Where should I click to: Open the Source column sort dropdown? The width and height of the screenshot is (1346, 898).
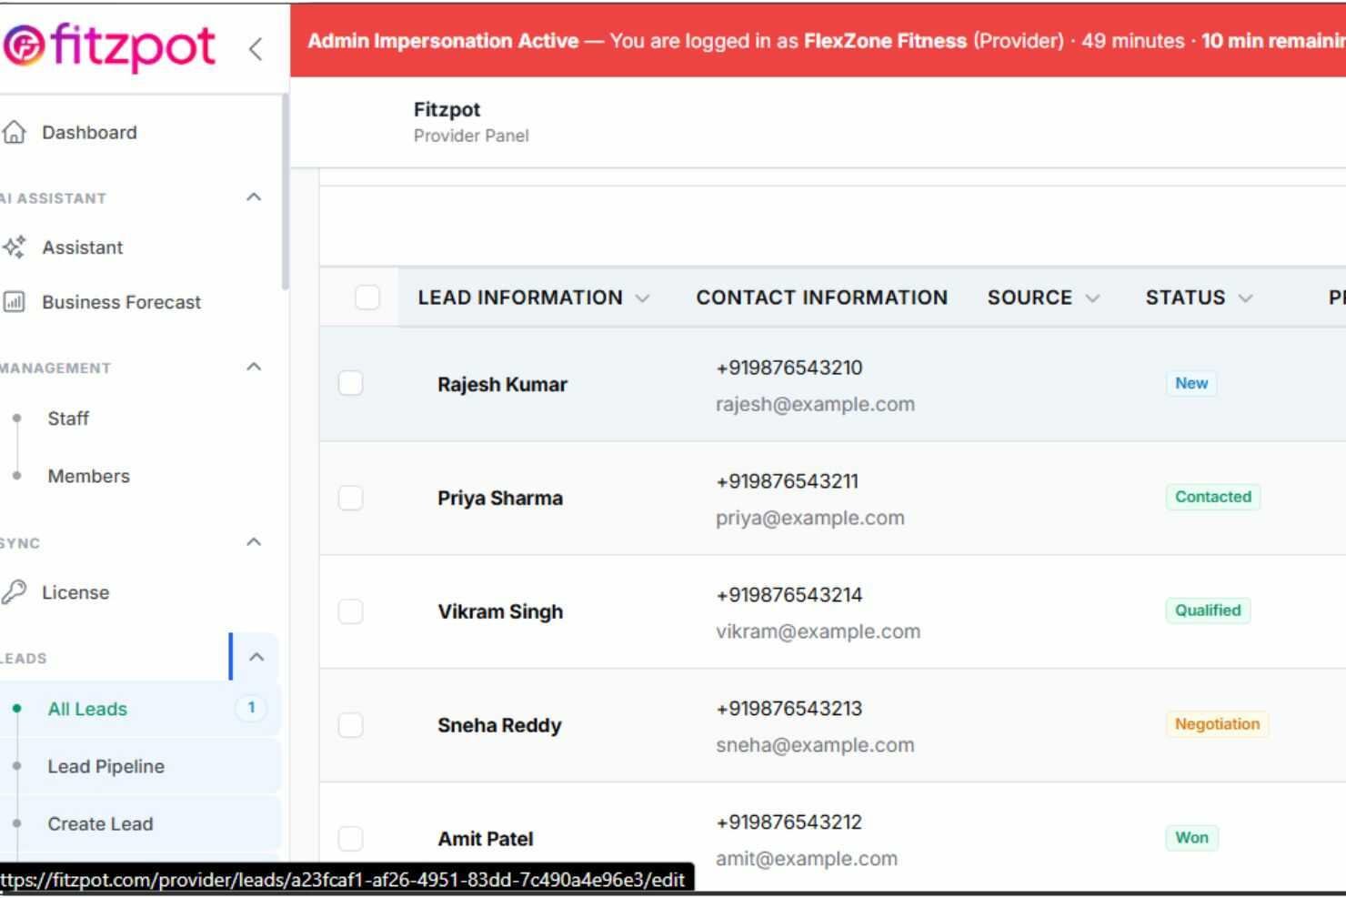1093,298
